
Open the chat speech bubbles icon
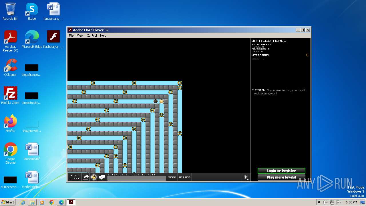point(102,177)
